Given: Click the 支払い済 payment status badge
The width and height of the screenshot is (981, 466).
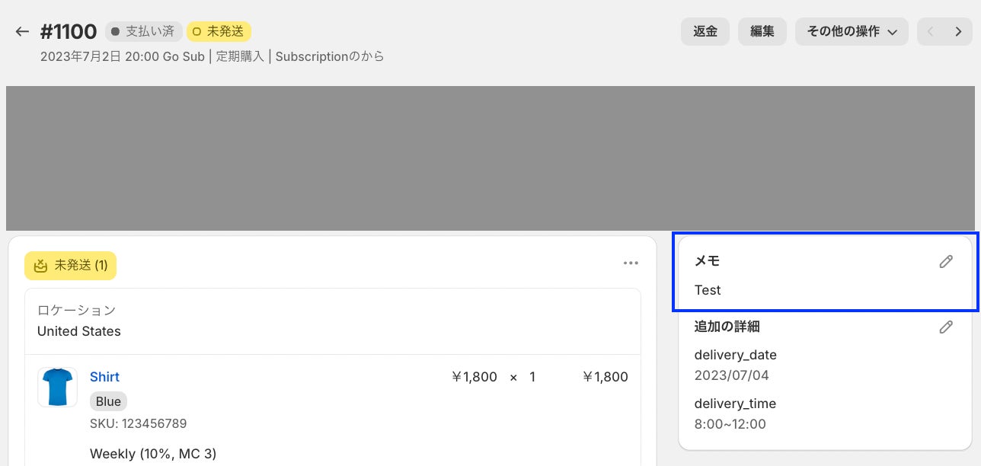Looking at the screenshot, I should coord(142,32).
